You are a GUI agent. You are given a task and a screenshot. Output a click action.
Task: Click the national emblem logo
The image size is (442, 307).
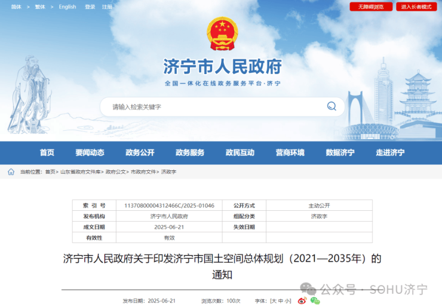pyautogui.click(x=222, y=34)
